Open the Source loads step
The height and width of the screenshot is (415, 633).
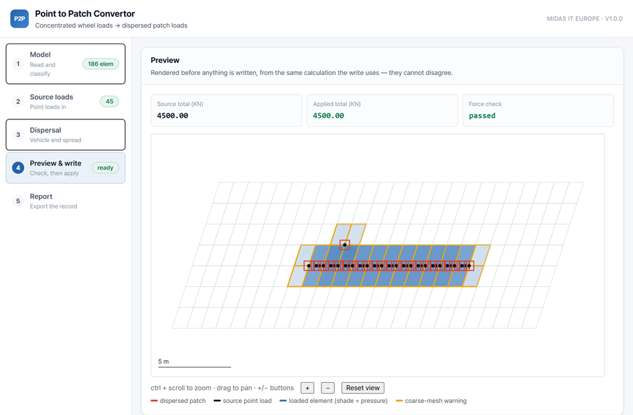tap(66, 101)
